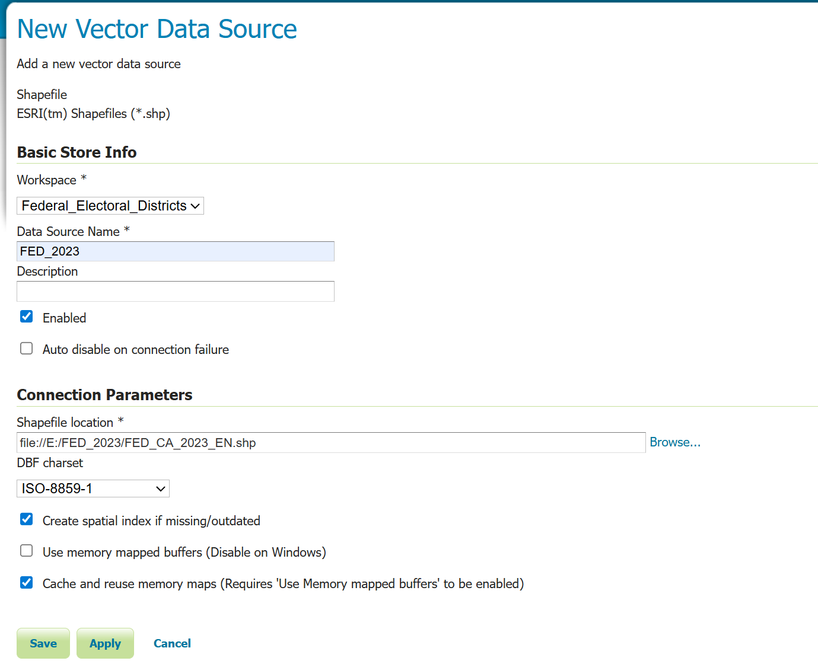Disable Cache and reuse memory maps
Image resolution: width=818 pixels, height=664 pixels.
(27, 582)
